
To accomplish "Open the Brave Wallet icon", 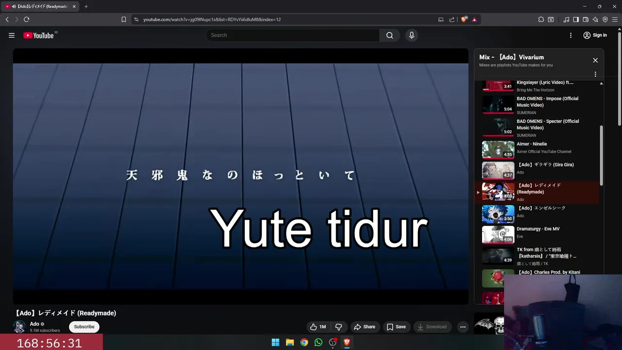I will [586, 19].
